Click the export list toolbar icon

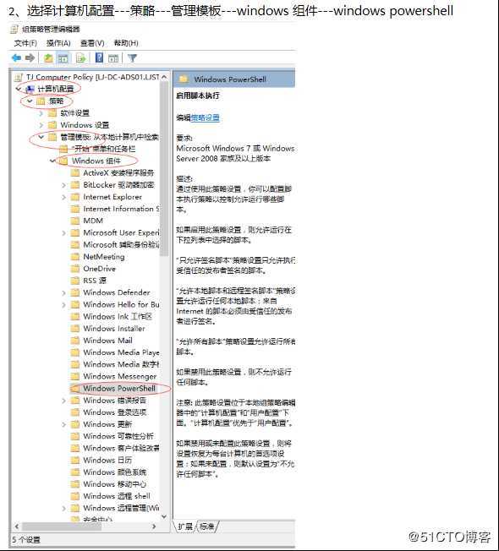(81, 58)
